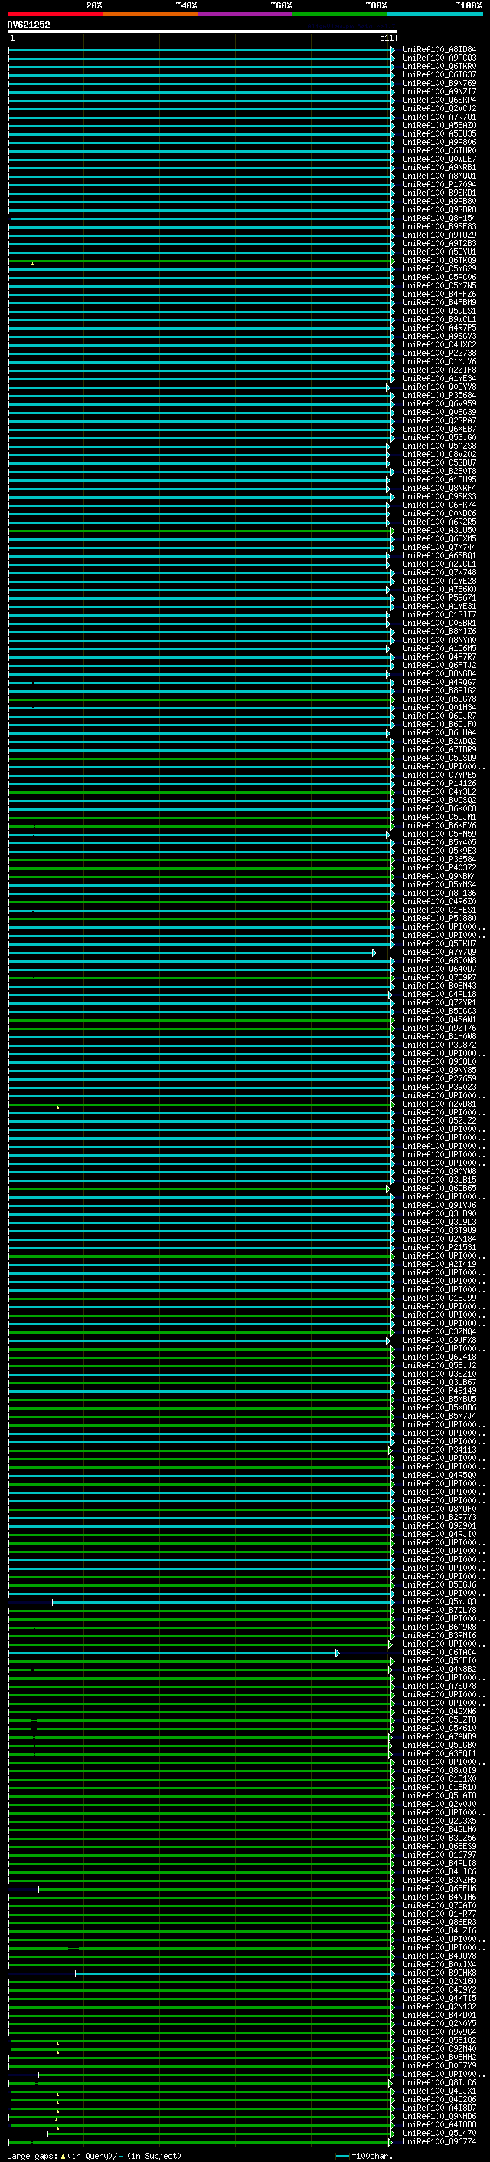Open the UniRef100_A7SU78 hit entry

[439, 1686]
